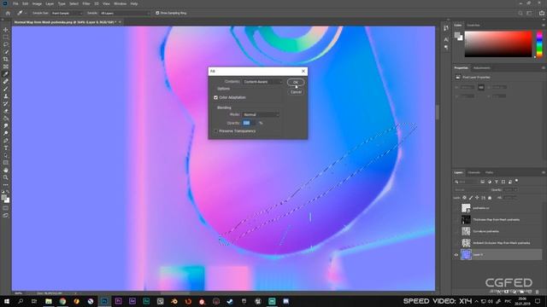Click Cancel in the Fill dialog
Viewport: 547px width, 307px height.
(296, 92)
